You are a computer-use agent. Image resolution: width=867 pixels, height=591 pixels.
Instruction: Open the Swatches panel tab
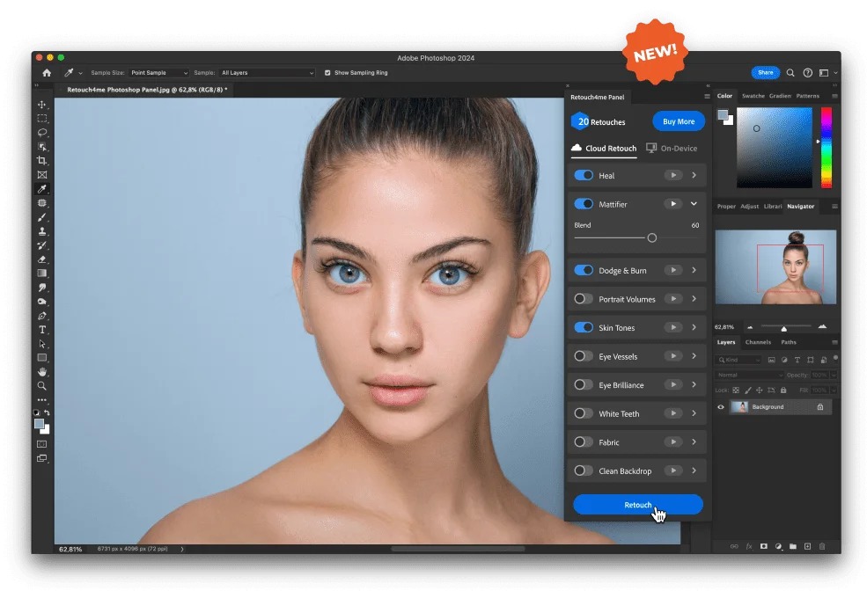click(x=753, y=96)
